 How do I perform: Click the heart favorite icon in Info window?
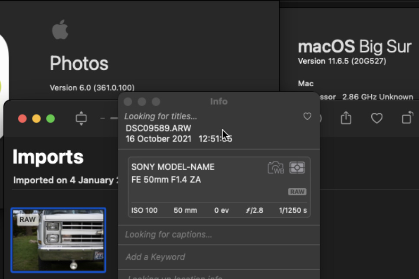pos(307,116)
